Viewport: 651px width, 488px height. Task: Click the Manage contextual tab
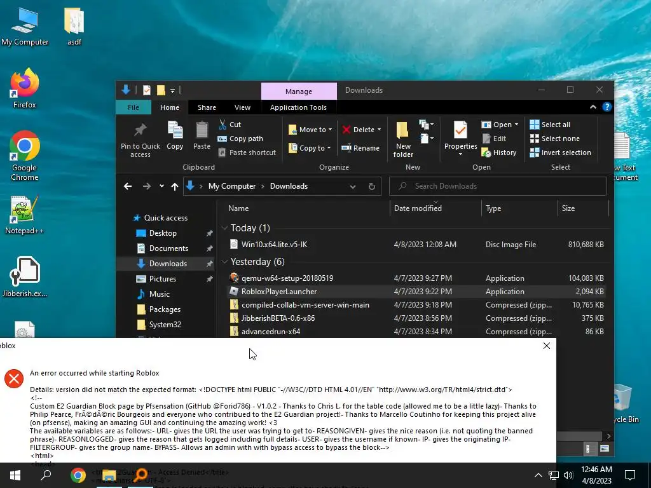(299, 91)
